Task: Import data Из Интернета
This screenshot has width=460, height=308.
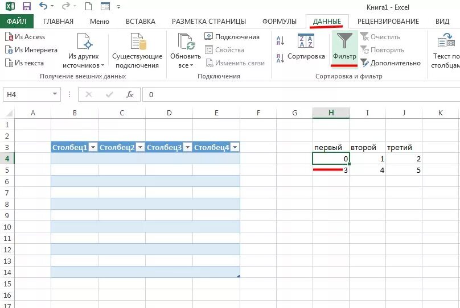Action: point(31,50)
